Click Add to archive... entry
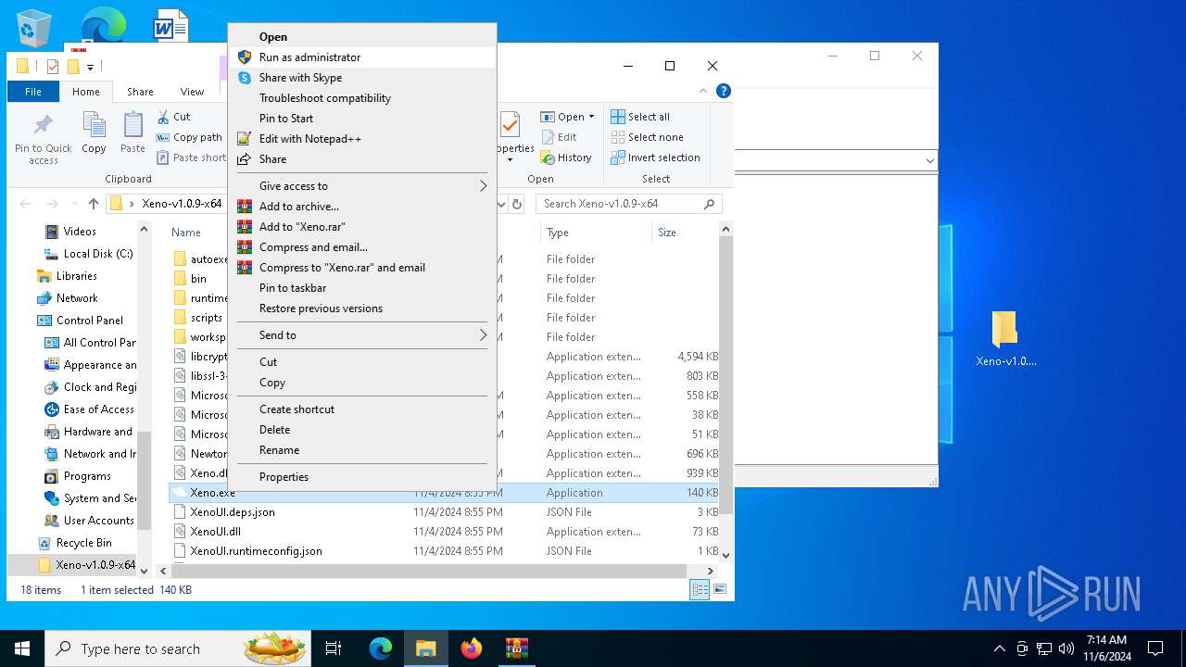1186x667 pixels. 362,207
